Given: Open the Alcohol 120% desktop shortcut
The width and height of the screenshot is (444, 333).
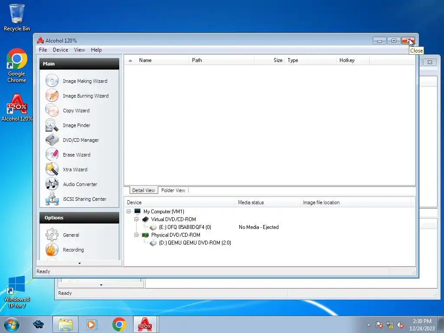Looking at the screenshot, I should [x=17, y=108].
